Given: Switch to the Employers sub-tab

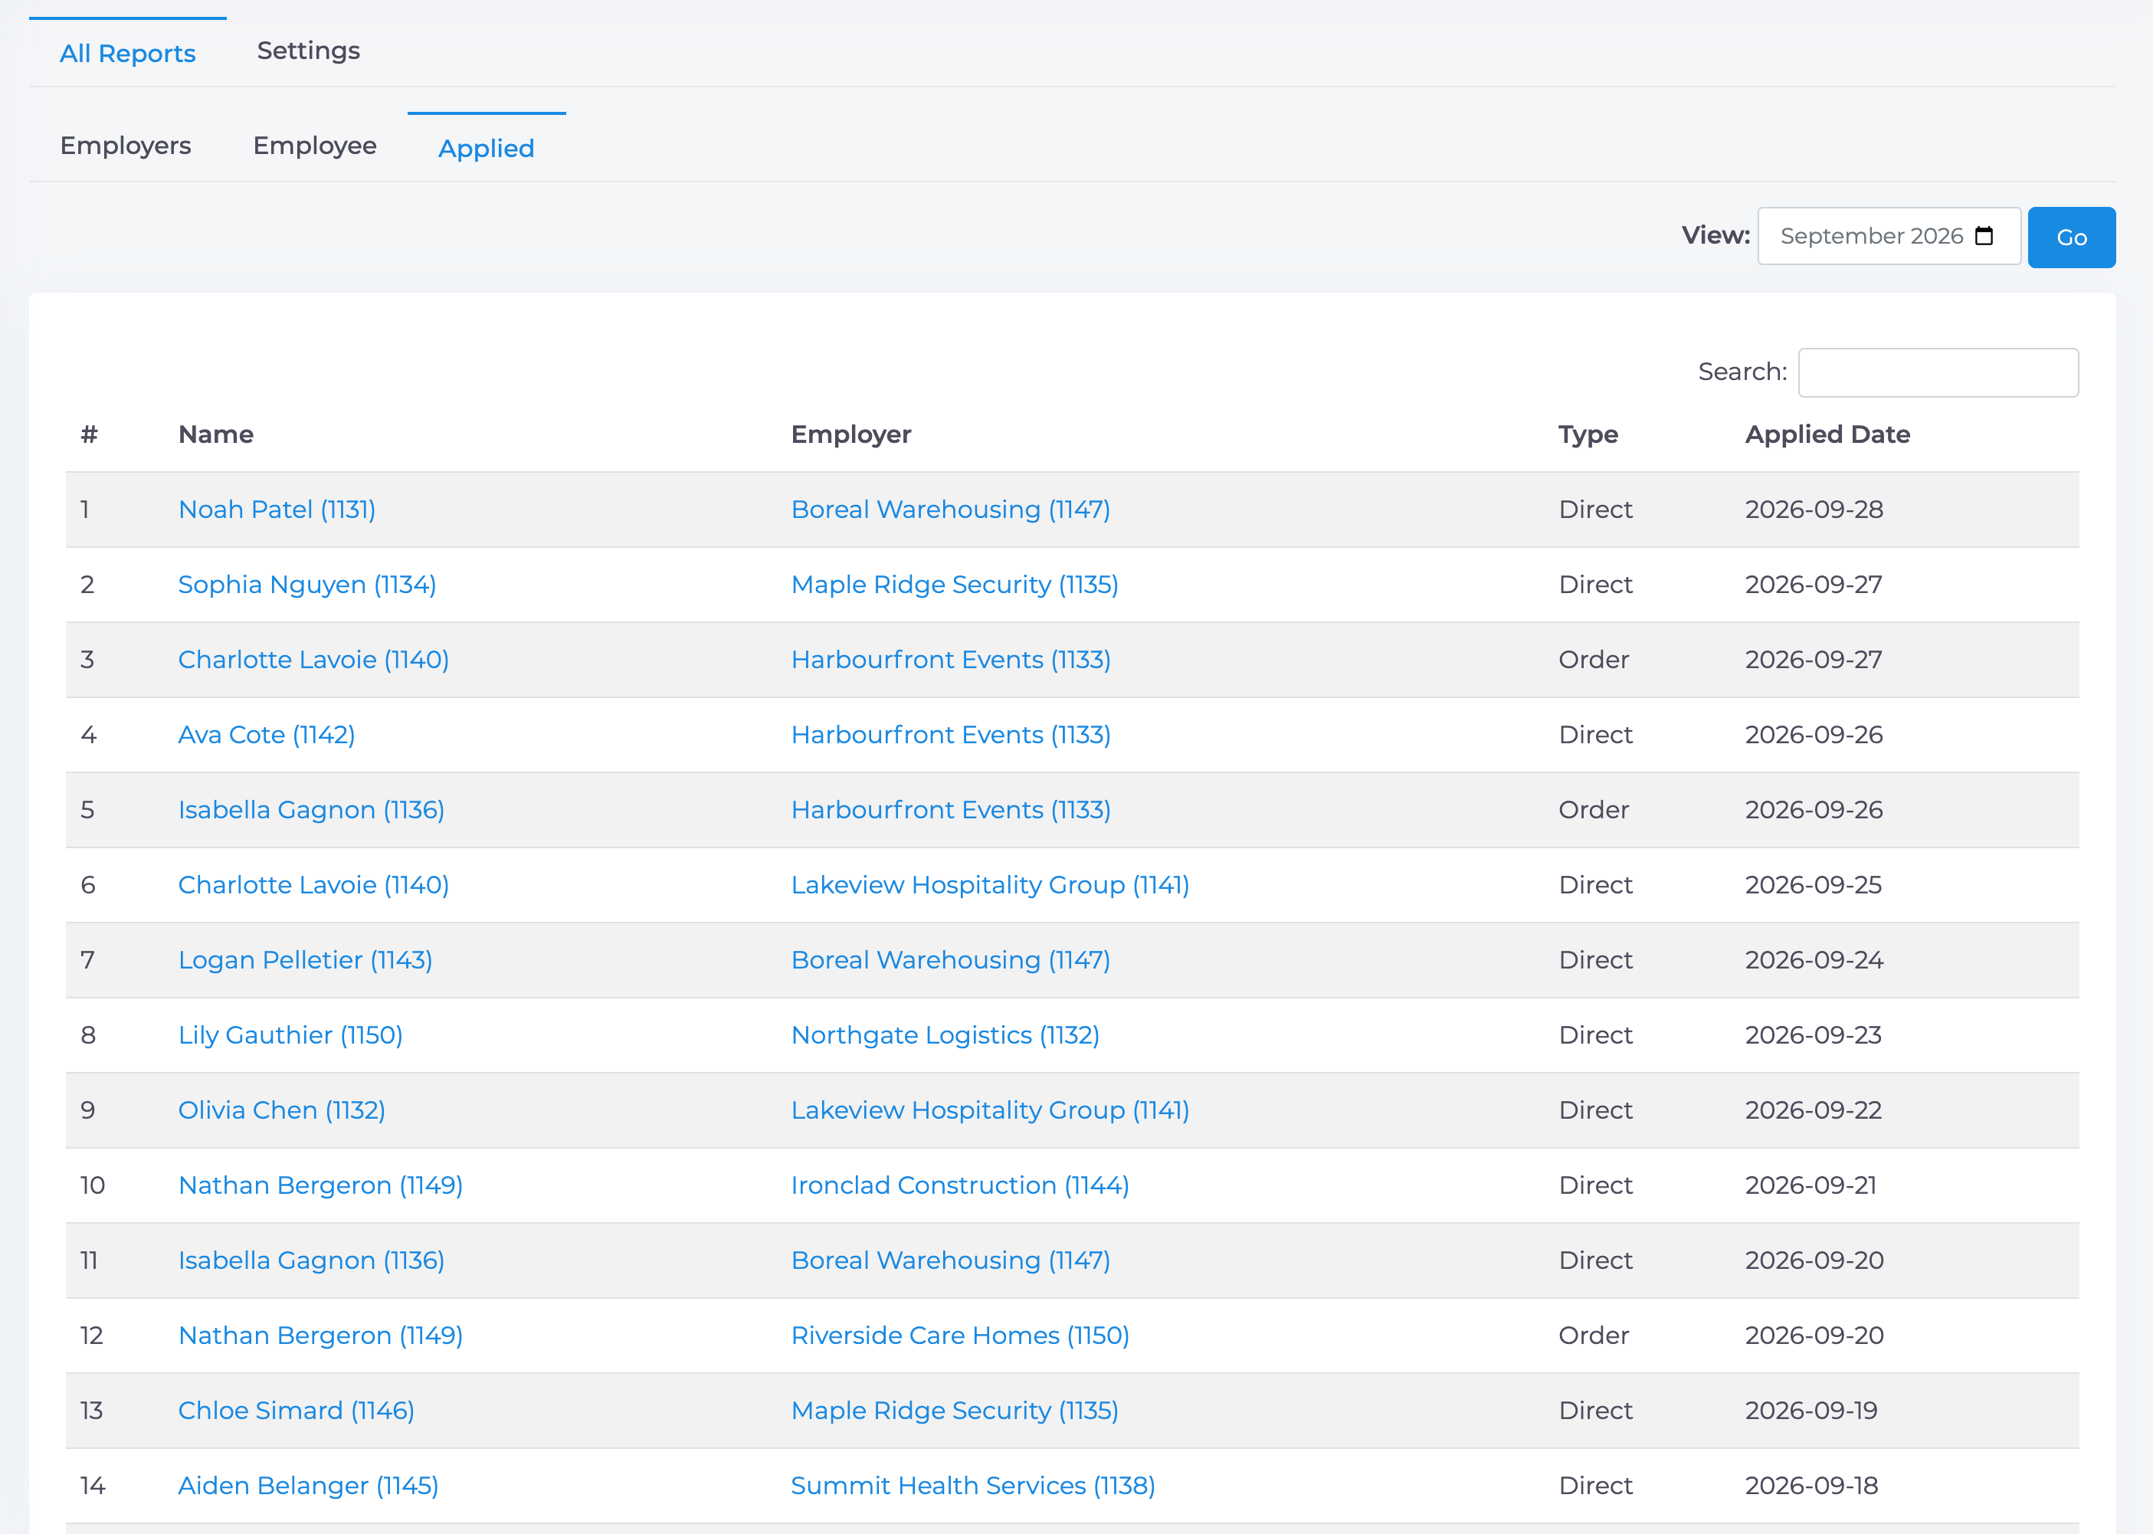Looking at the screenshot, I should point(126,146).
